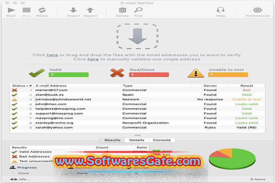Select the sarah@yahoo.com address
Screen dimensions: 275x183
54,127
